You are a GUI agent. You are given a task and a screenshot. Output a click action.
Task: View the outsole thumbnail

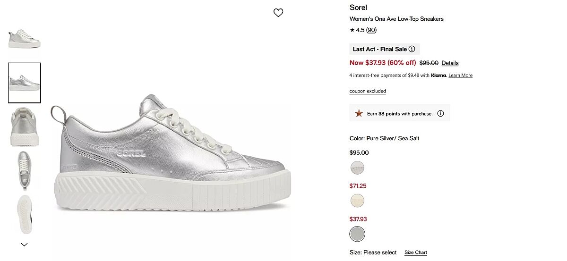24,214
